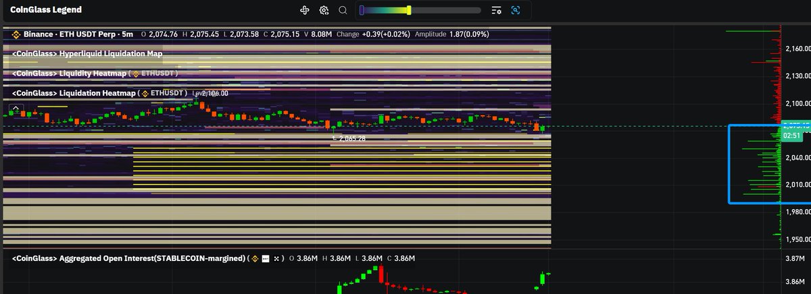This screenshot has height=294, width=811.
Task: Click the Binance icon in Open Interest legend
Action: point(256,258)
